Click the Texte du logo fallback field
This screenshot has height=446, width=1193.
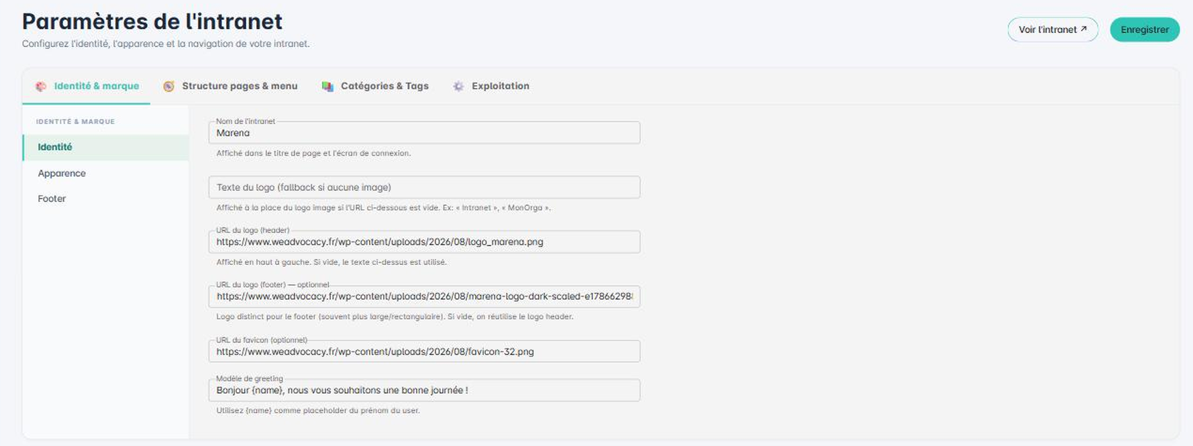click(424, 187)
